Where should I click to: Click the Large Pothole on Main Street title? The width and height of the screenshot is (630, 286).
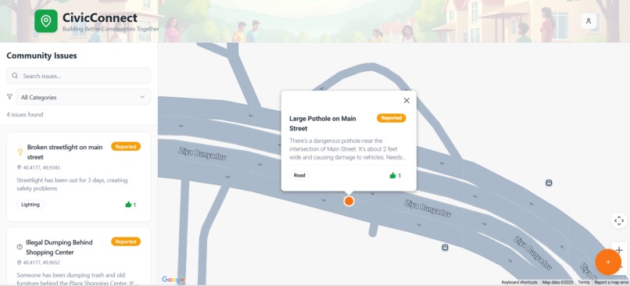click(x=323, y=123)
